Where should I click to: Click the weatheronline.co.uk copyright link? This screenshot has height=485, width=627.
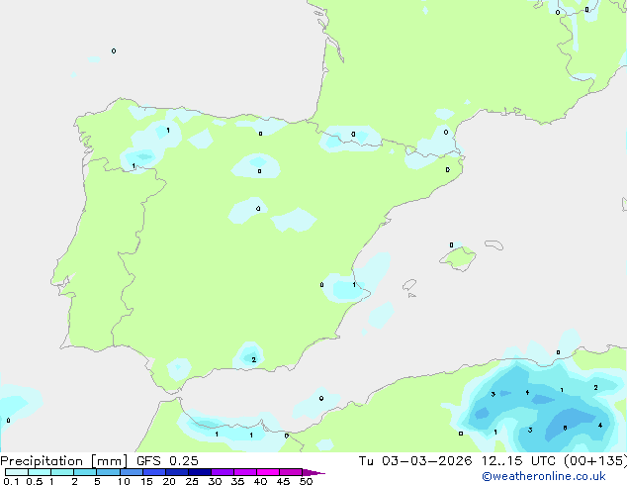(x=544, y=476)
